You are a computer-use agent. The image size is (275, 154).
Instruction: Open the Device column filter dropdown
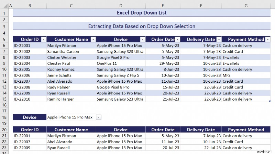[x=143, y=39]
